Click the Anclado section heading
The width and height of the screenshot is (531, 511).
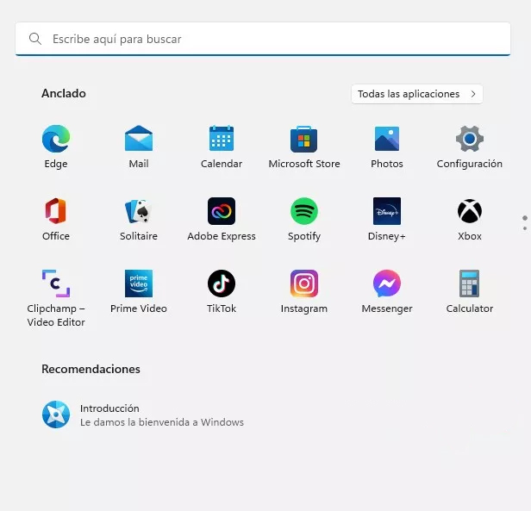(x=64, y=93)
